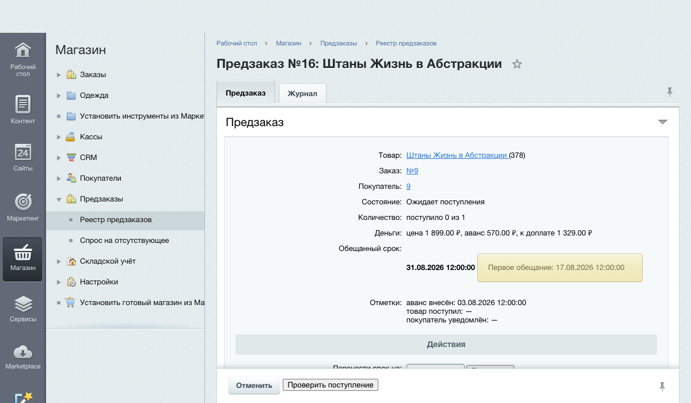Viewport: 691px width, 403px height.
Task: Open the Marketplace sidebar section
Action: 22,357
